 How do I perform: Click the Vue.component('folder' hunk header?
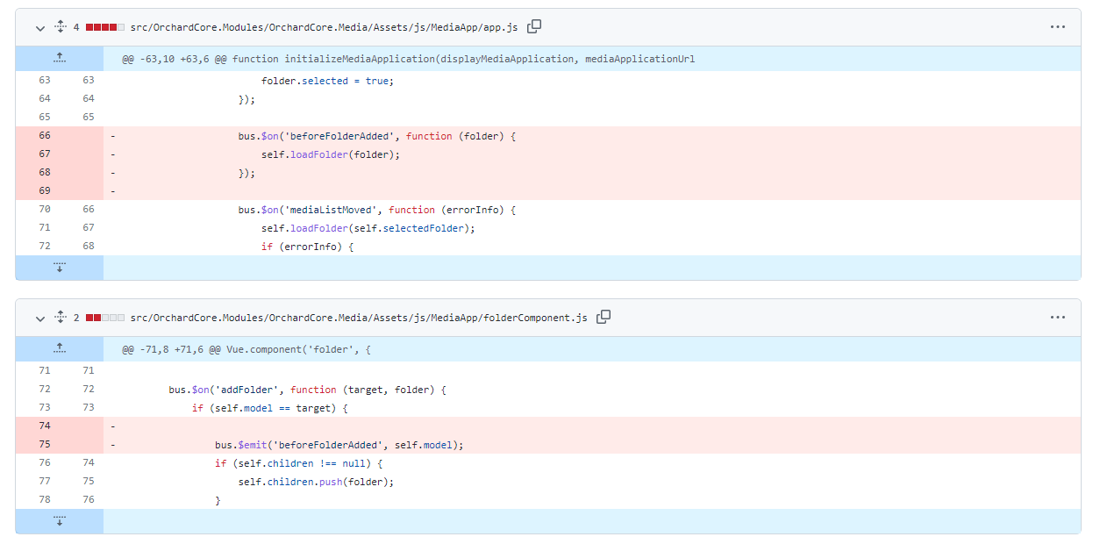(246, 349)
